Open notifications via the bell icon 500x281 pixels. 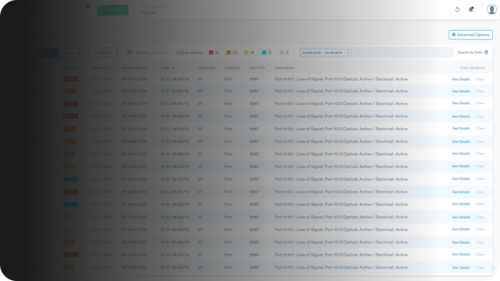click(471, 10)
